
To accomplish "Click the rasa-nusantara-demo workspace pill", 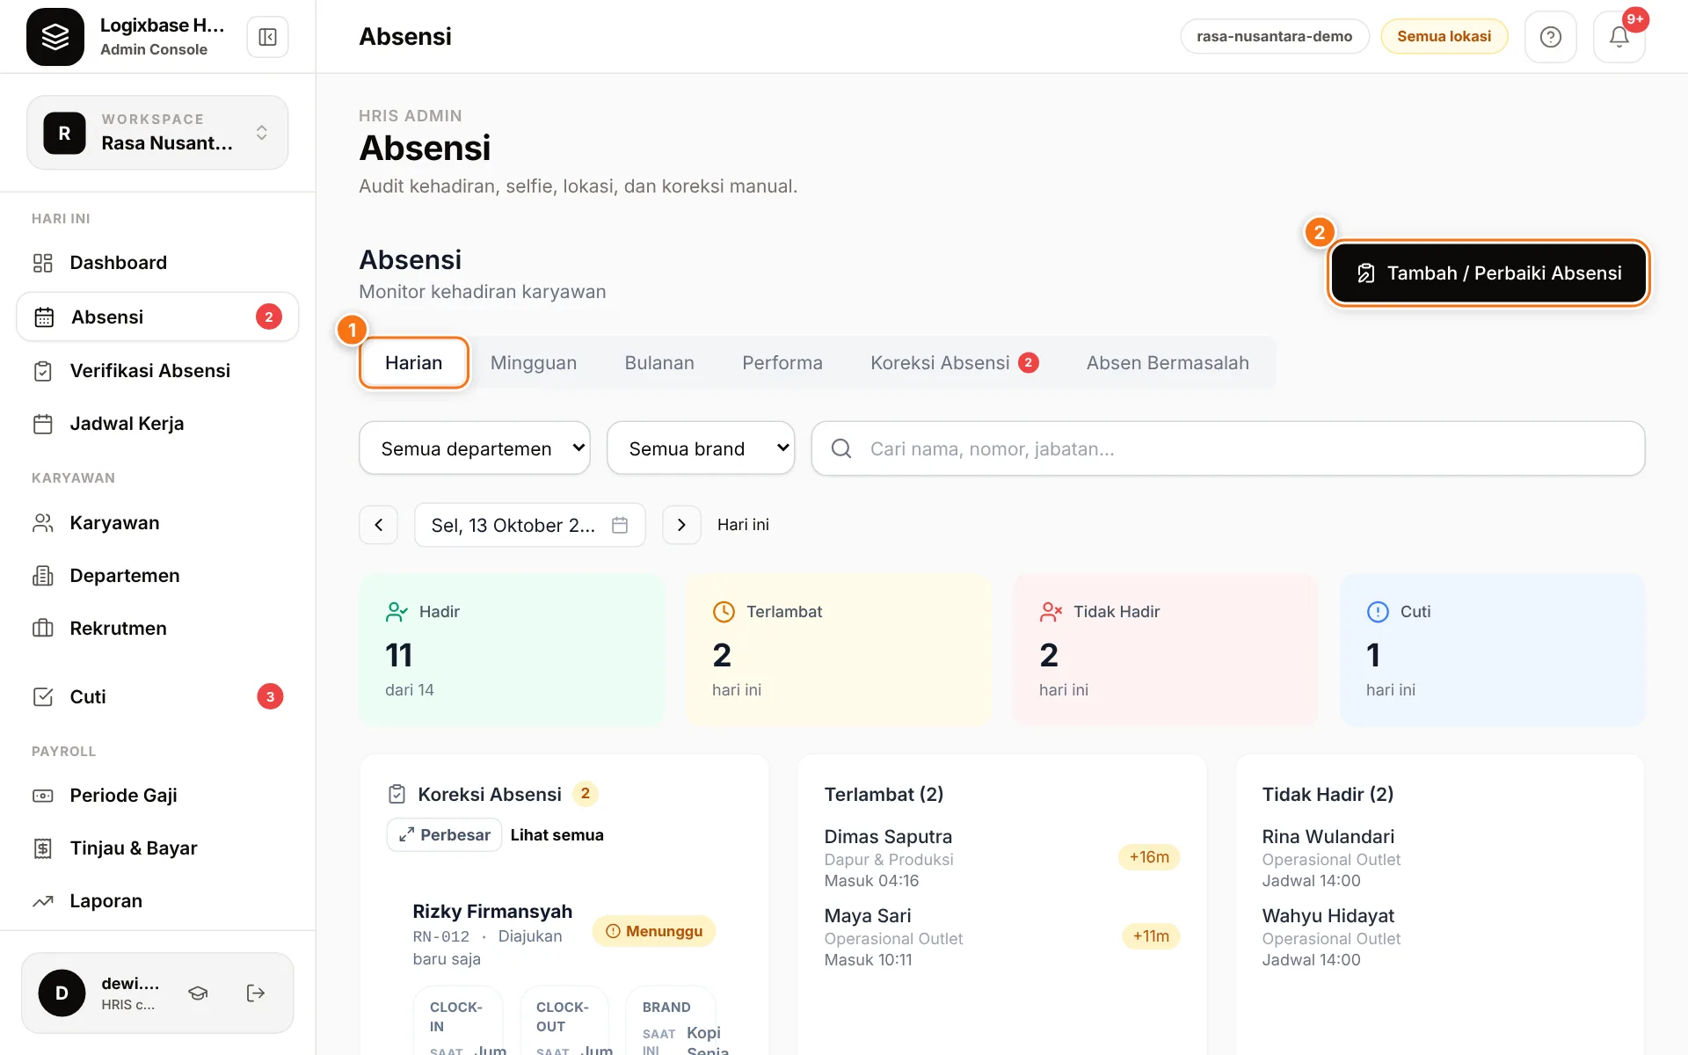I will tap(1274, 37).
